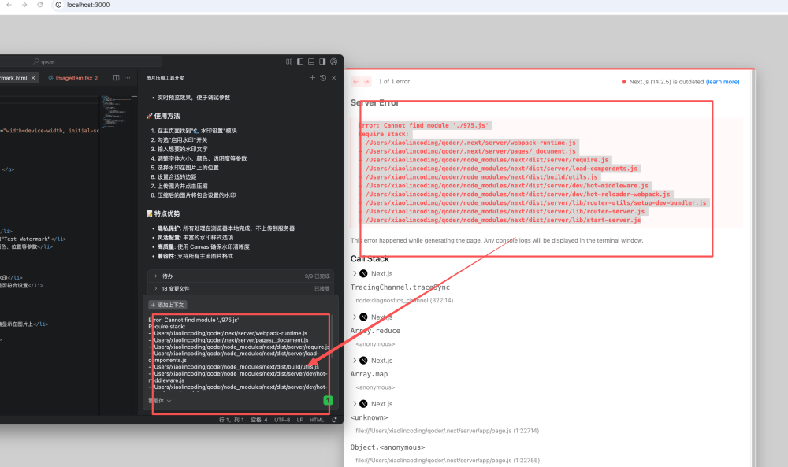Click the 添加上下文 button
The image size is (788, 467).
point(168,305)
